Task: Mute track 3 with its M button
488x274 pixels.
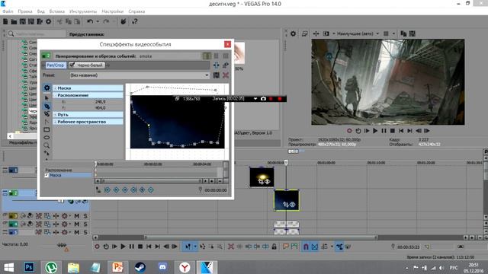Action: click(x=76, y=215)
